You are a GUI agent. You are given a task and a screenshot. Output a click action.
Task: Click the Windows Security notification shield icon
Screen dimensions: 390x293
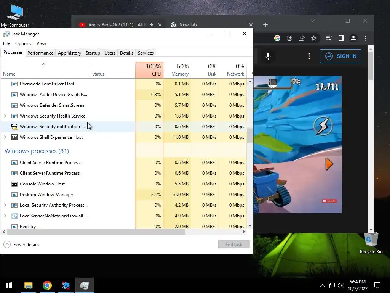[14, 127]
